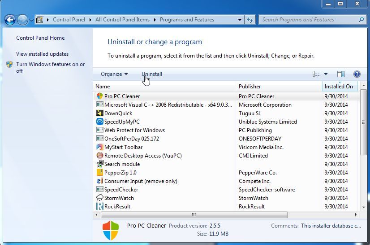Viewport: 370px width, 245px height.
Task: Refresh the Programs and Features list
Action: click(x=250, y=20)
